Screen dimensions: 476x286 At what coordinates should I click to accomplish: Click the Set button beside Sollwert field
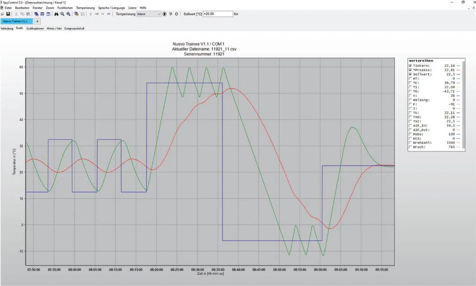pyautogui.click(x=236, y=14)
